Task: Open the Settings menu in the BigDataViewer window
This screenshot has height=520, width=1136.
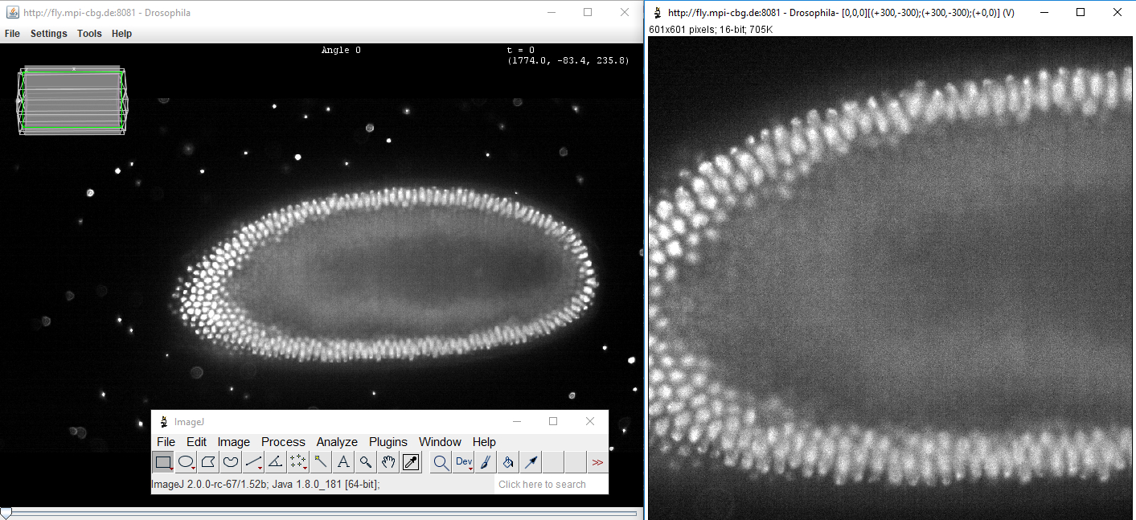Action: pyautogui.click(x=49, y=33)
